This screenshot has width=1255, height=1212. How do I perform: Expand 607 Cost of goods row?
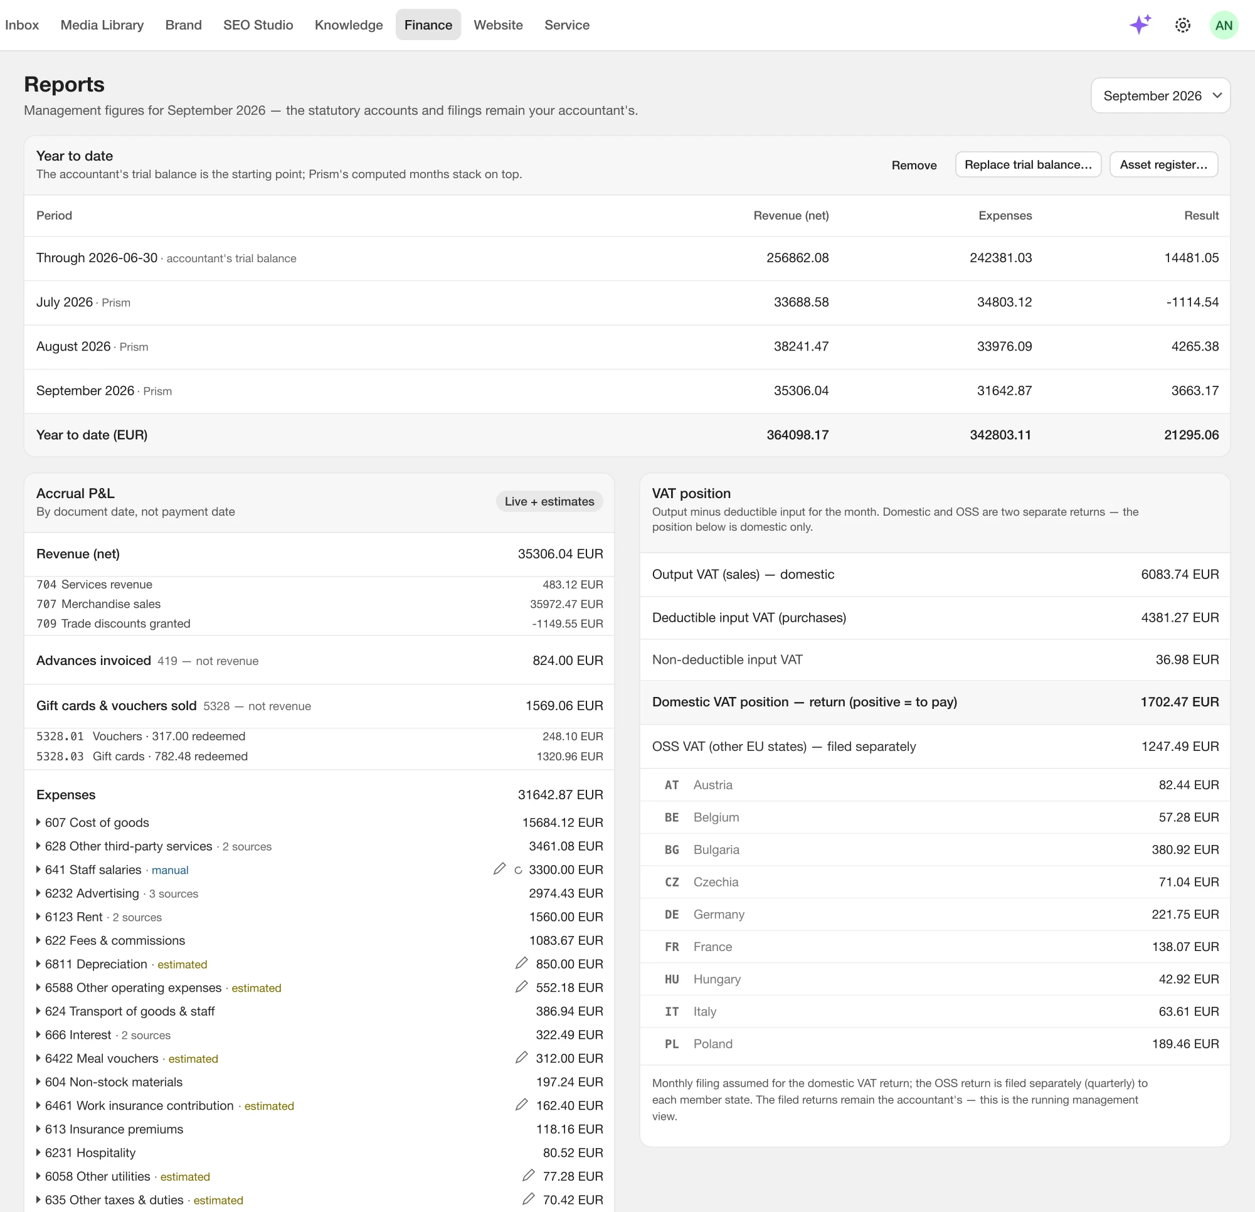[x=319, y=822]
